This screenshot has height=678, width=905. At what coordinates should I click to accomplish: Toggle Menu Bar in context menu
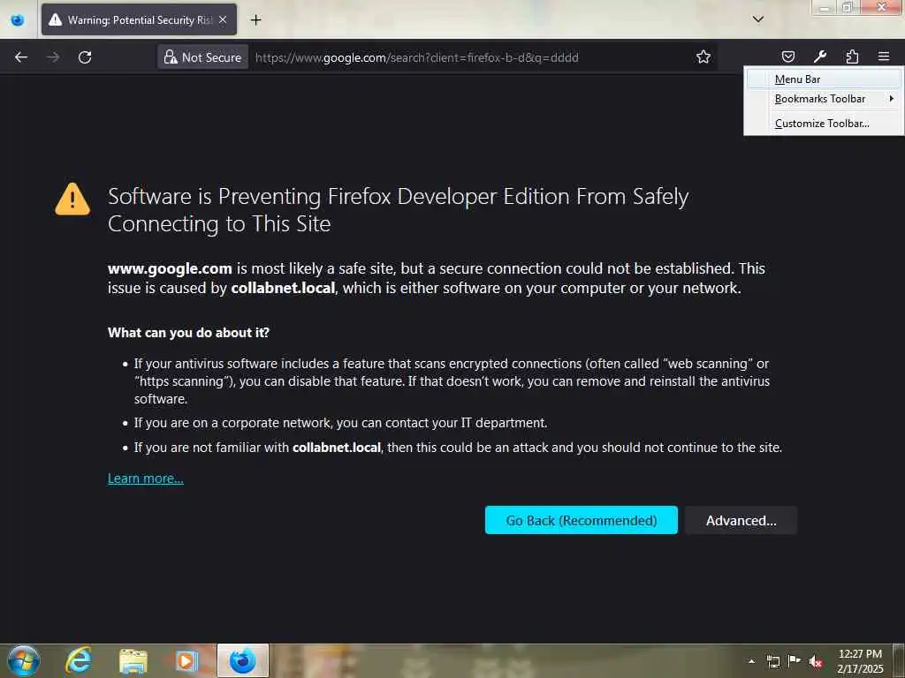click(x=824, y=79)
